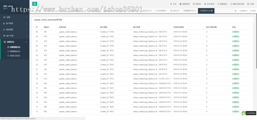The width and height of the screenshot is (257, 120).
Task: Switch to the 链上转出 tab
Action: (174, 11)
